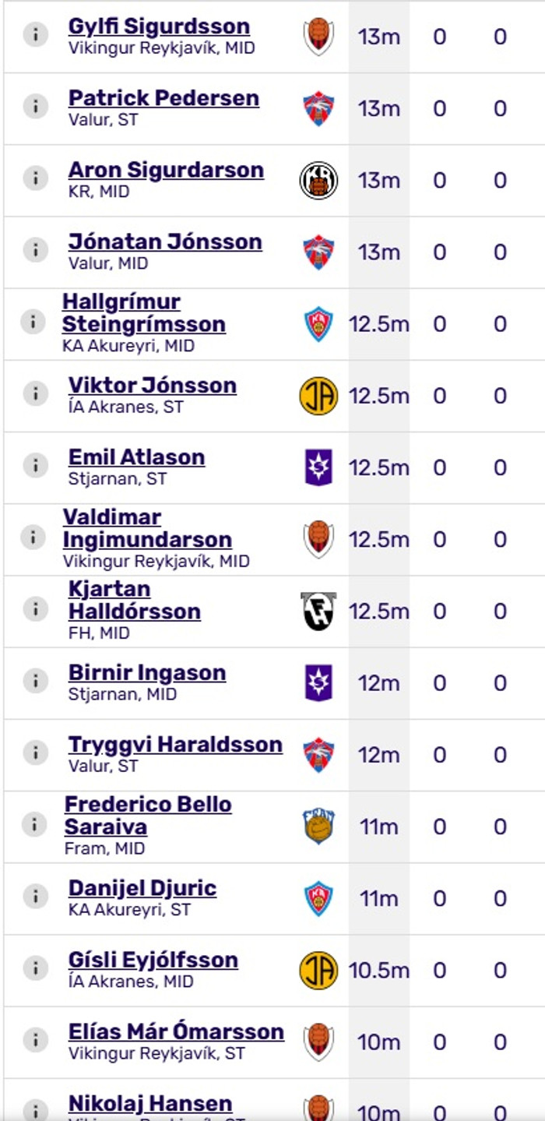Open Gísli Eyjólfsson player link
The height and width of the screenshot is (1121, 545).
(x=153, y=960)
